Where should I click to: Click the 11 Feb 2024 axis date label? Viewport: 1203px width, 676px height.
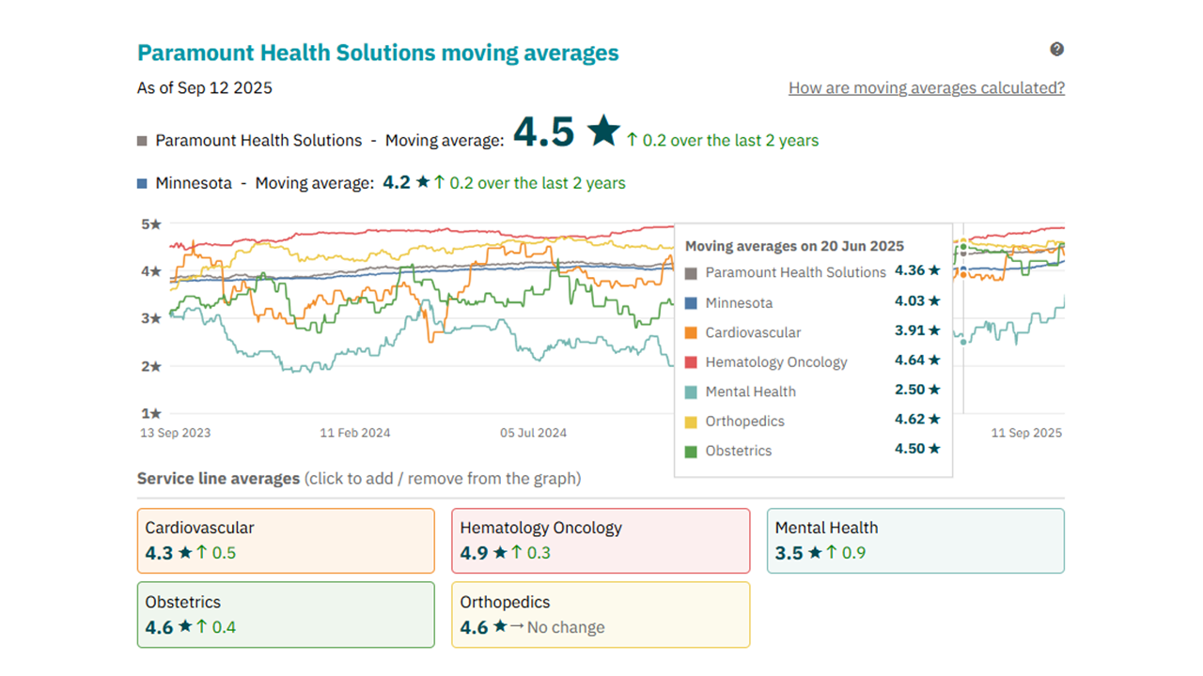click(x=355, y=433)
